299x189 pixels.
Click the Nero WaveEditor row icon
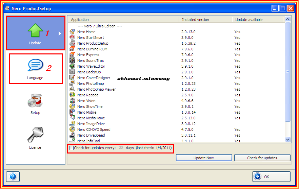click(72, 66)
